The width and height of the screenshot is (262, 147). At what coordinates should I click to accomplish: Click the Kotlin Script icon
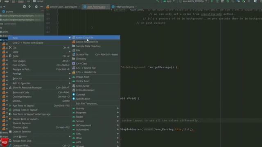(x=74, y=86)
